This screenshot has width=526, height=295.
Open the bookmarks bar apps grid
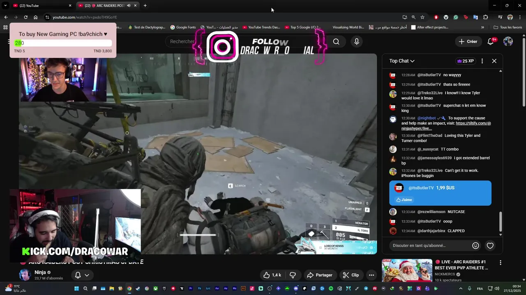coord(5,27)
